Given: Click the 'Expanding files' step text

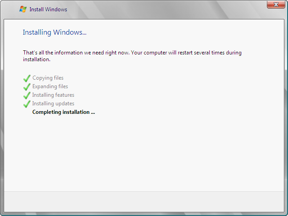Looking at the screenshot, I should point(50,86).
